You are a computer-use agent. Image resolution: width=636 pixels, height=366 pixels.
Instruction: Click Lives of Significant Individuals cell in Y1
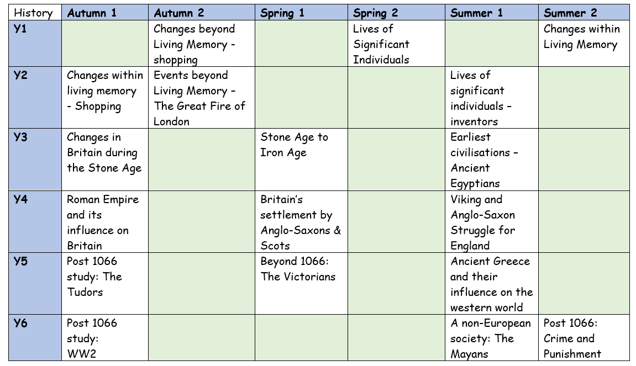pyautogui.click(x=396, y=44)
